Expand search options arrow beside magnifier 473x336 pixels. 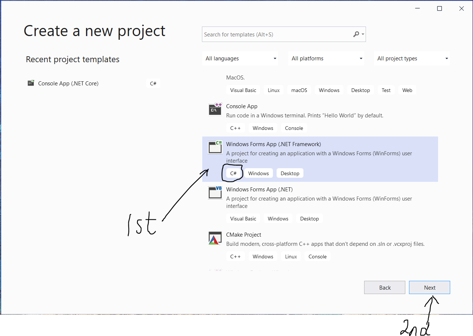tap(363, 35)
